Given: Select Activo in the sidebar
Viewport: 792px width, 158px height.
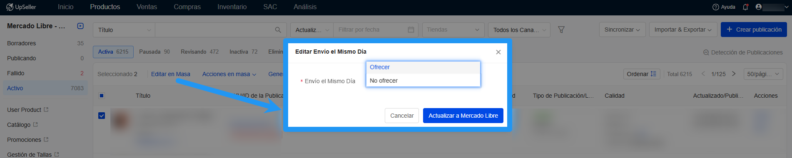Looking at the screenshot, I should [45, 88].
